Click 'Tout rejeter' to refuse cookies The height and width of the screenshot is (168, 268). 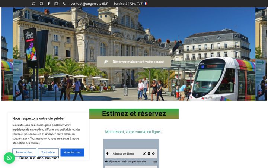tap(48, 152)
